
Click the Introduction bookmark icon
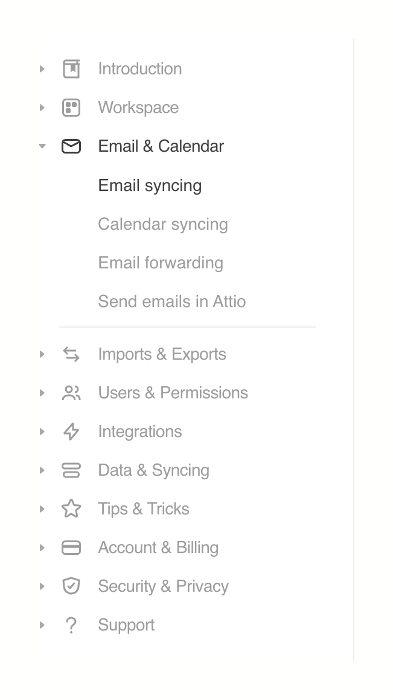point(71,68)
